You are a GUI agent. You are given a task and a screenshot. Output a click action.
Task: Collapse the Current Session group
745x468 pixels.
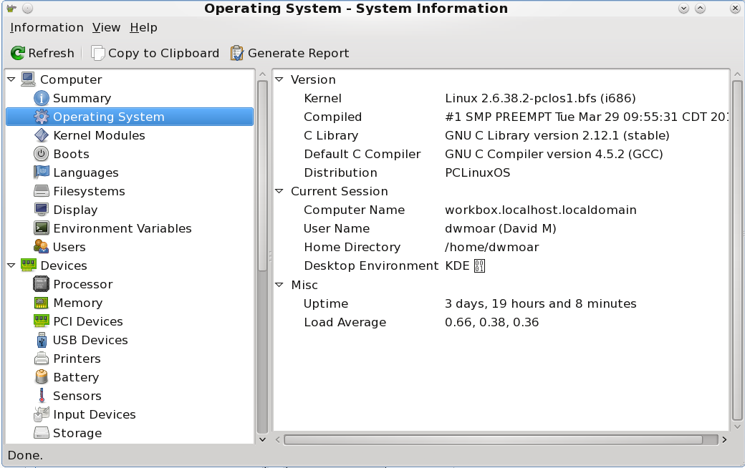pyautogui.click(x=279, y=191)
